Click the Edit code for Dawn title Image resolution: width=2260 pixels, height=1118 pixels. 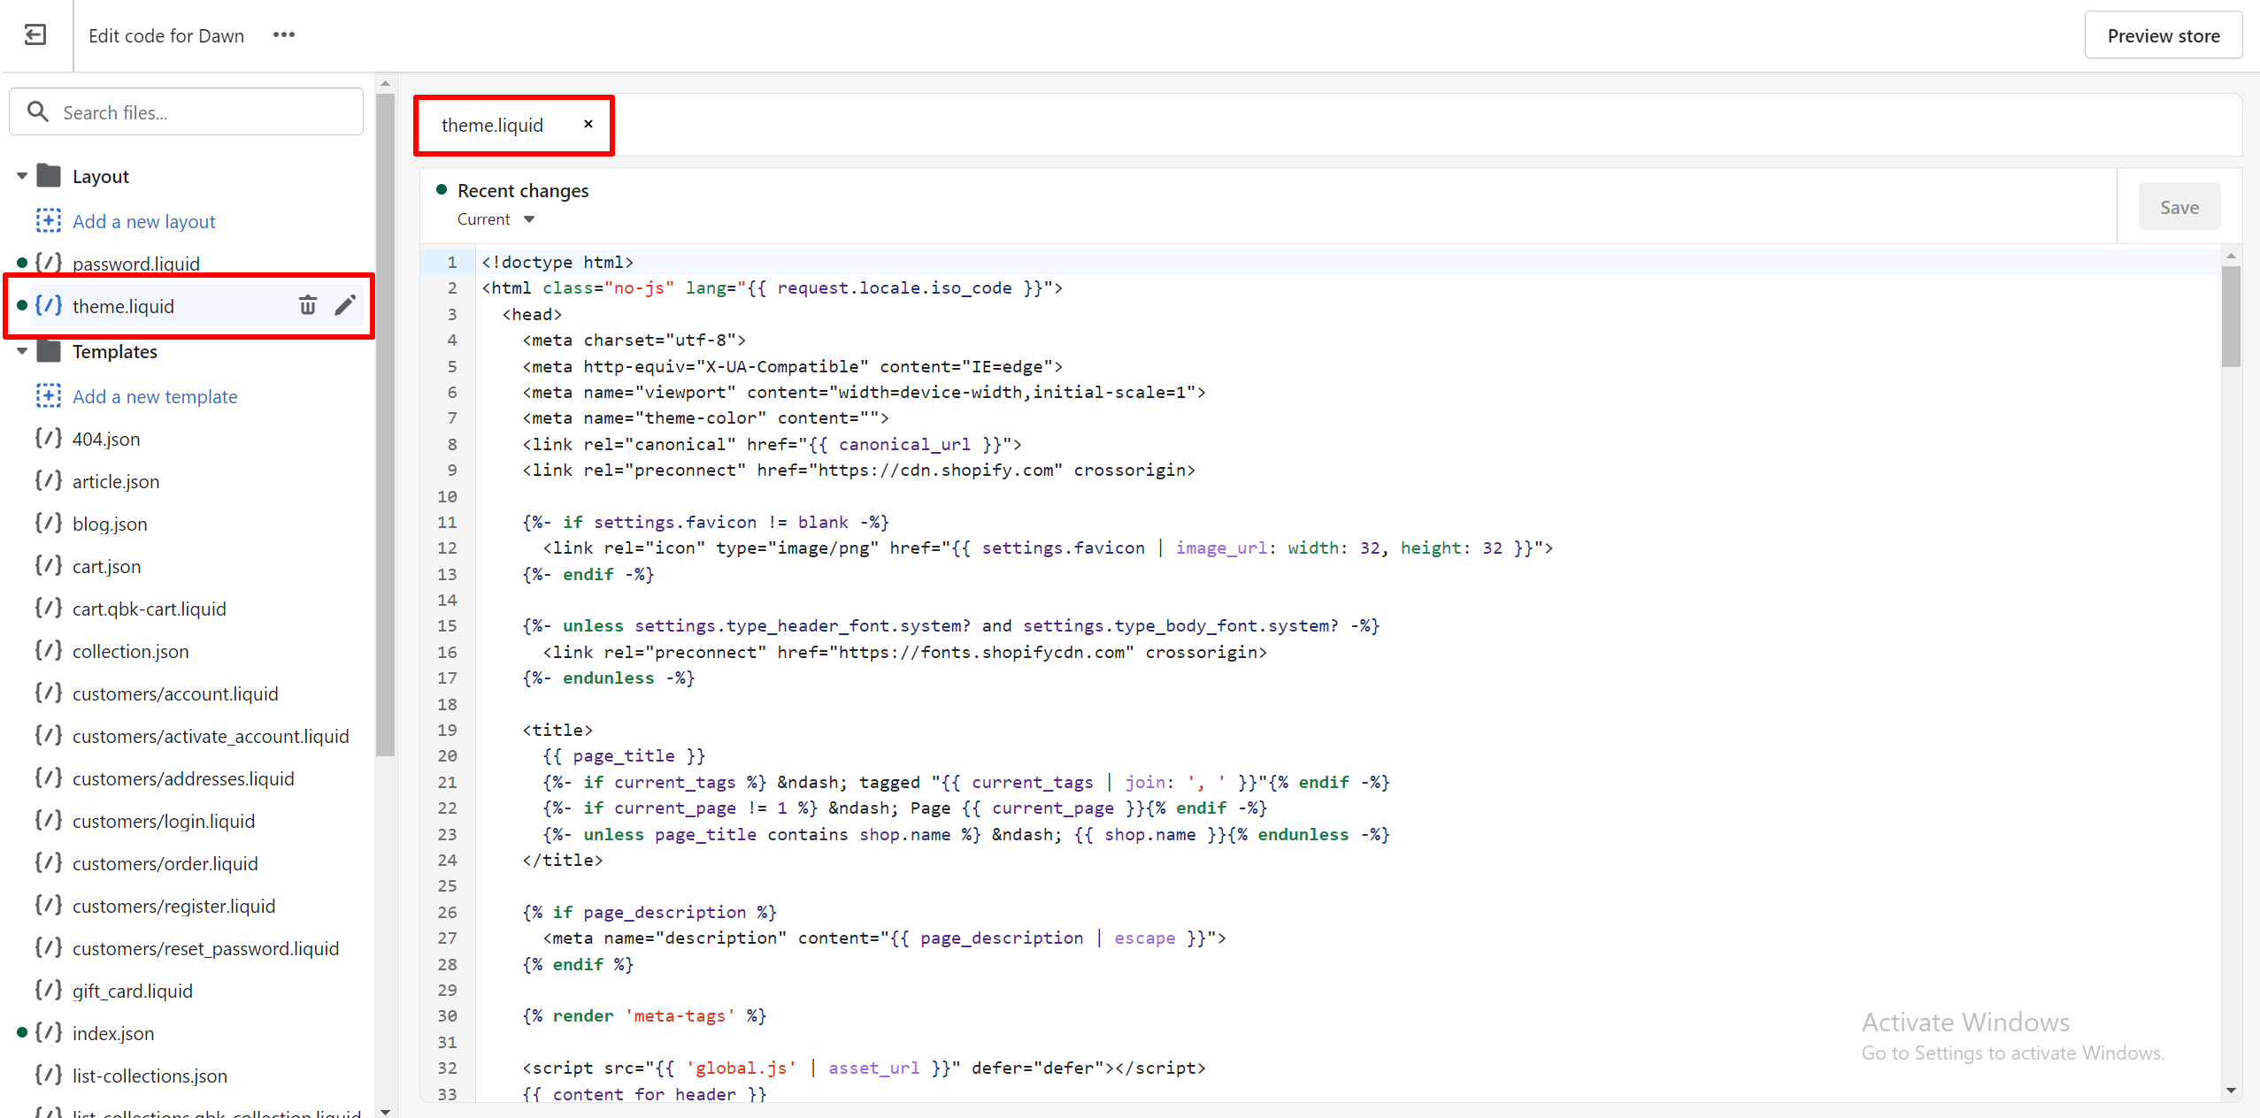[166, 35]
